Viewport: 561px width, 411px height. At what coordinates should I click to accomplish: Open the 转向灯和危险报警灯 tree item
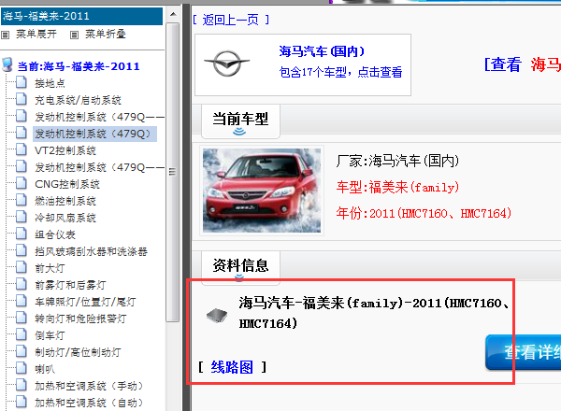80,319
